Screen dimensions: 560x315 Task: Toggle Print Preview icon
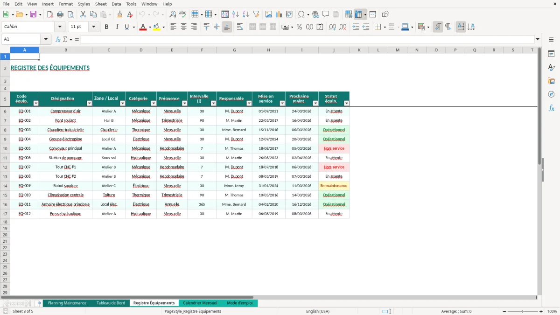pos(70,14)
